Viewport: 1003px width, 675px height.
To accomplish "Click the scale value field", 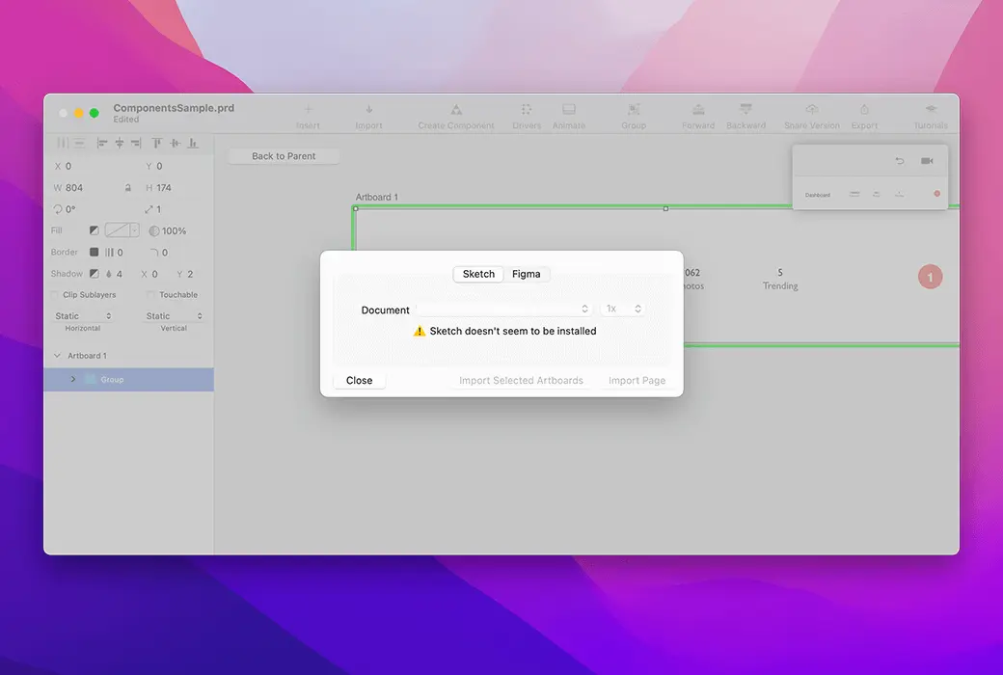I will click(x=158, y=209).
